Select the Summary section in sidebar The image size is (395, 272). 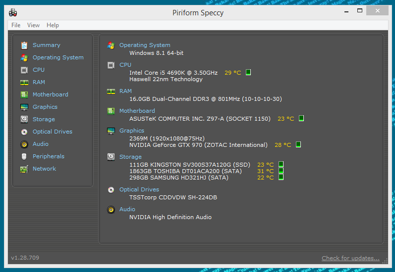47,45
